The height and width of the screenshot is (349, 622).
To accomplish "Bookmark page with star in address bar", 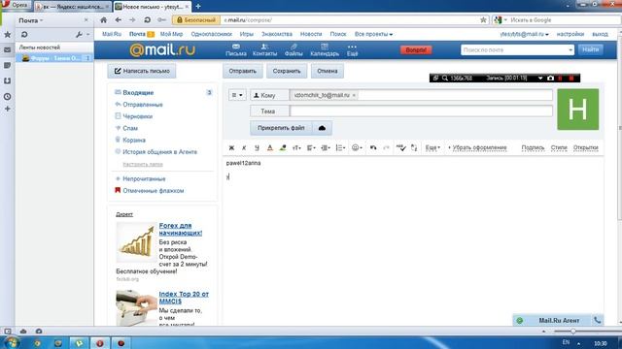I will coord(483,20).
